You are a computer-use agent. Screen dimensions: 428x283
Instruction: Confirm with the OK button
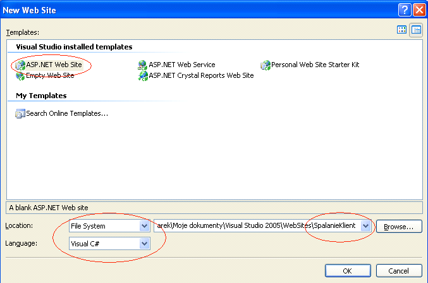(348, 271)
